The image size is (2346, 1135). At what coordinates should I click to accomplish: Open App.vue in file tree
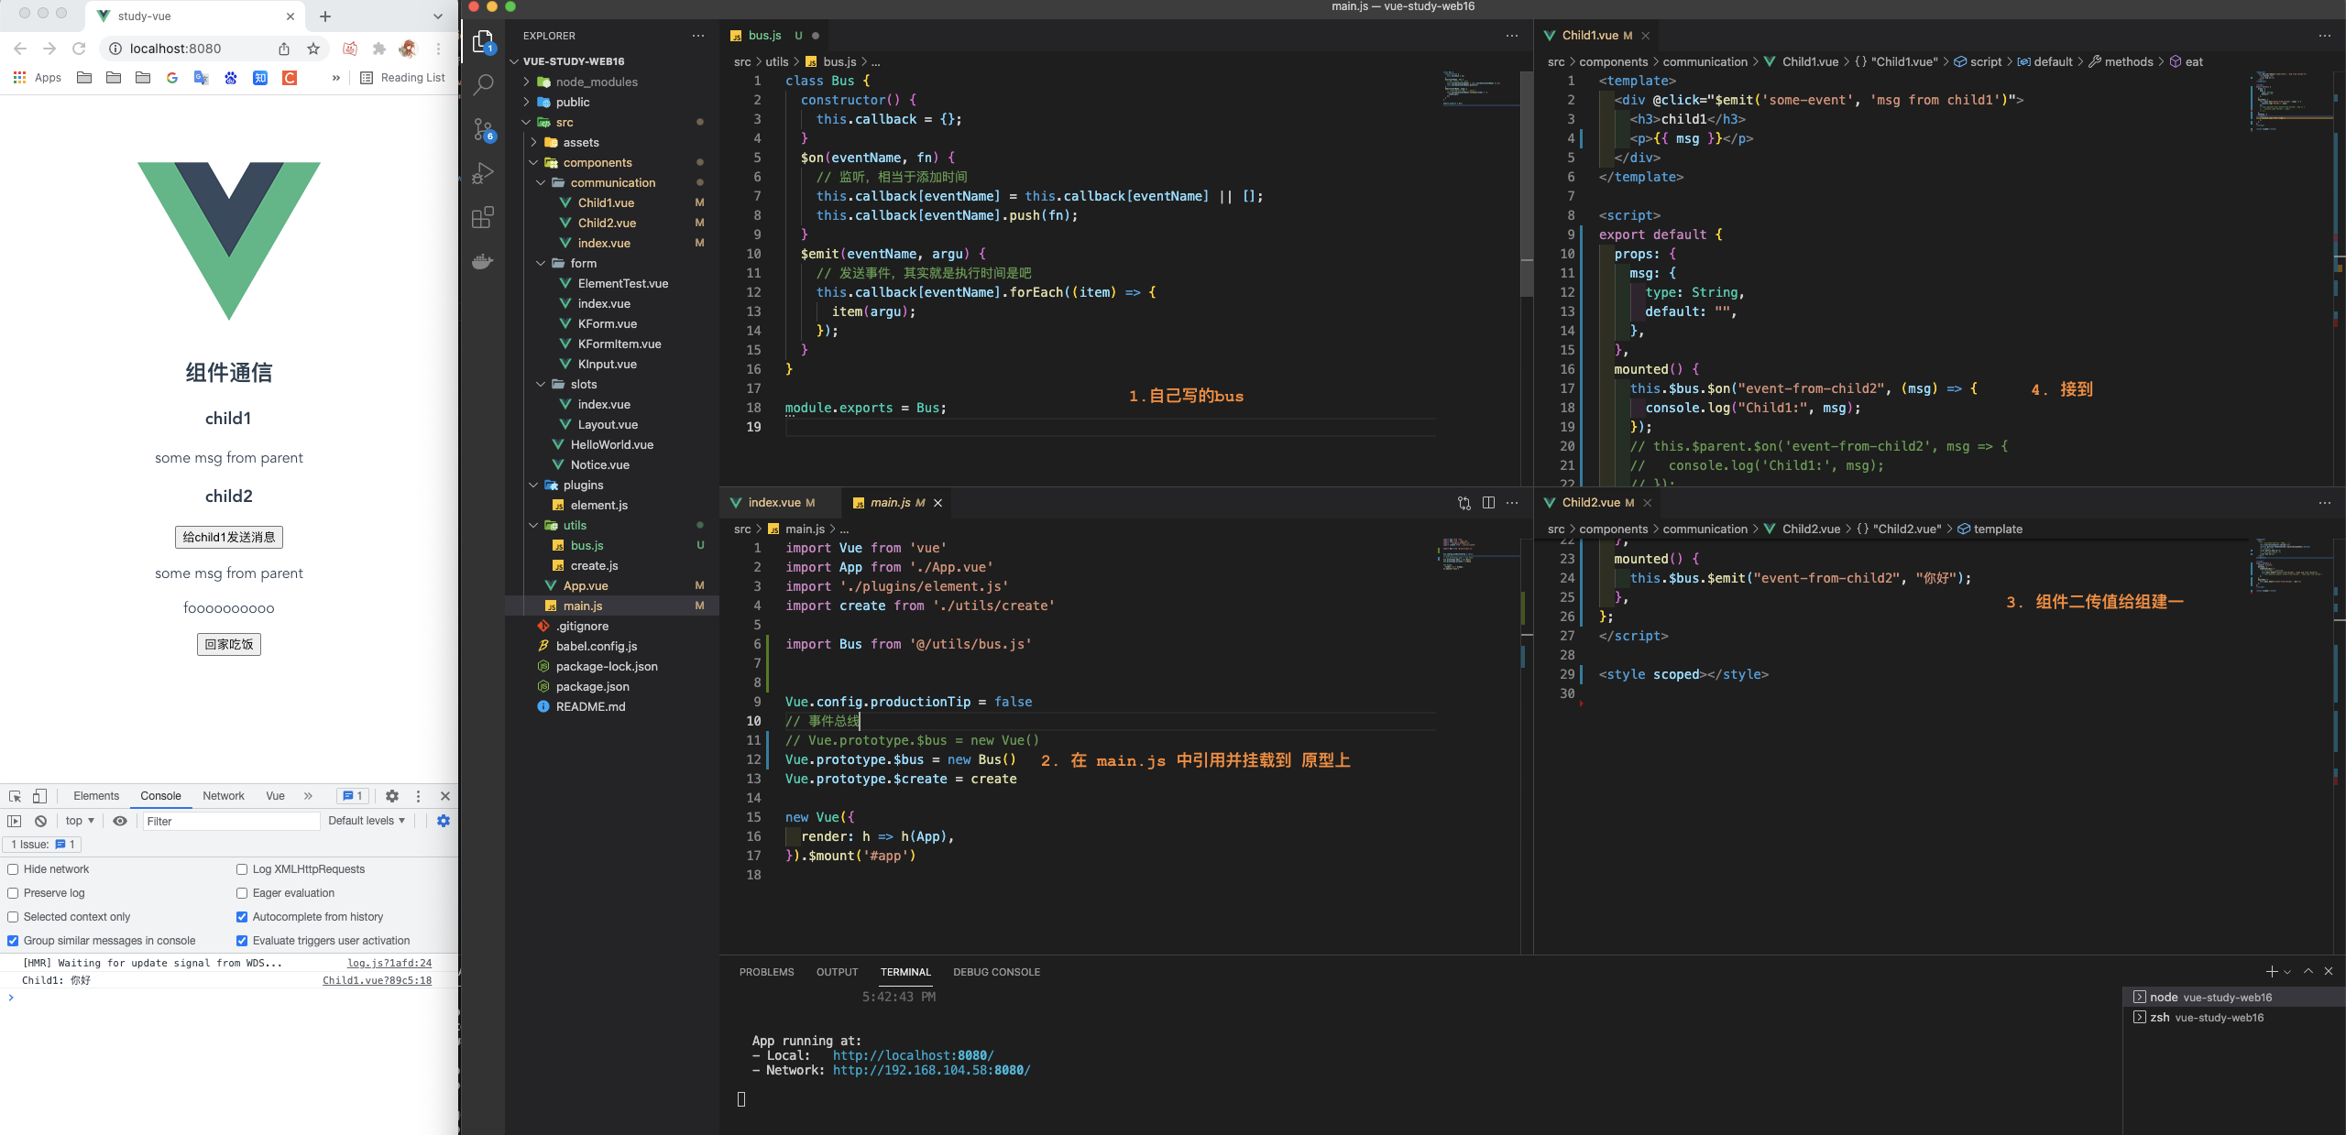(612, 585)
